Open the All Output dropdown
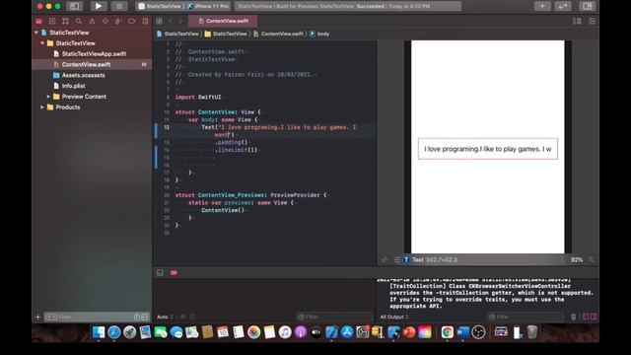 (394, 318)
